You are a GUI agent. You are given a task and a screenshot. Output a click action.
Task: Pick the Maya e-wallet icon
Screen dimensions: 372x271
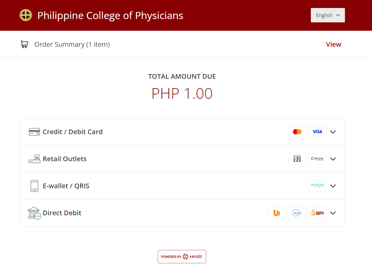pyautogui.click(x=317, y=186)
